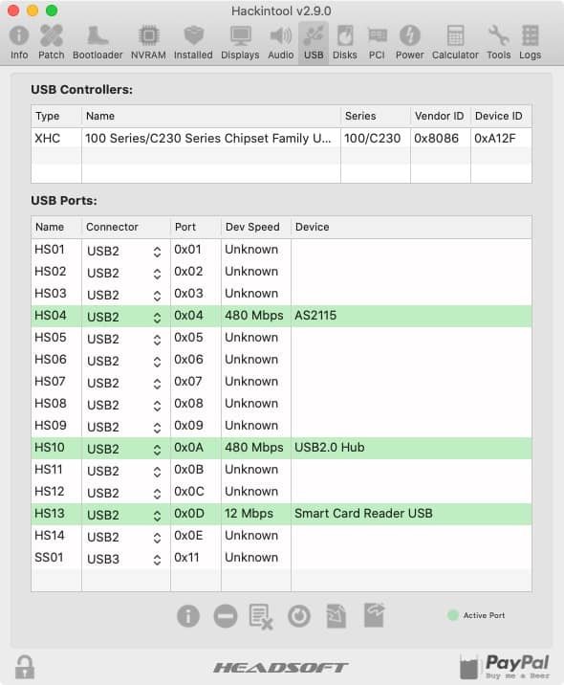Screen dimensions: 564x685
Task: Click the 0x8086 vendor ID cell
Action: tap(436, 139)
